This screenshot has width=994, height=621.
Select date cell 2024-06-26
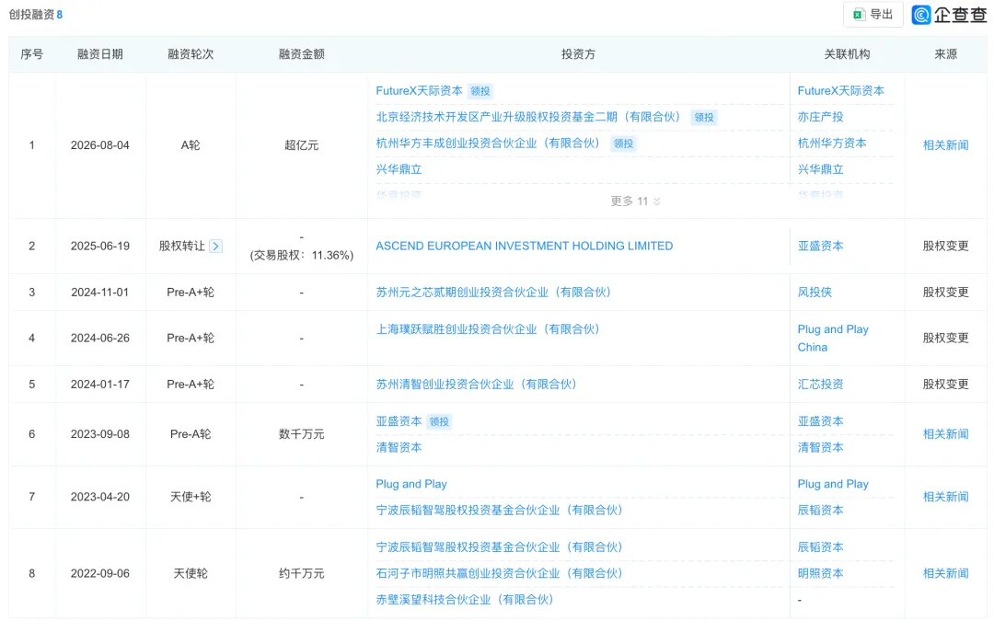100,339
